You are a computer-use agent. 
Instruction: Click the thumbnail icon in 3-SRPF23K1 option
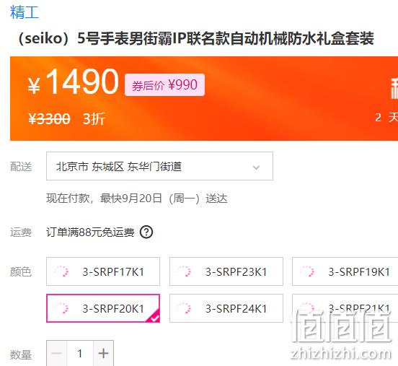tap(184, 271)
